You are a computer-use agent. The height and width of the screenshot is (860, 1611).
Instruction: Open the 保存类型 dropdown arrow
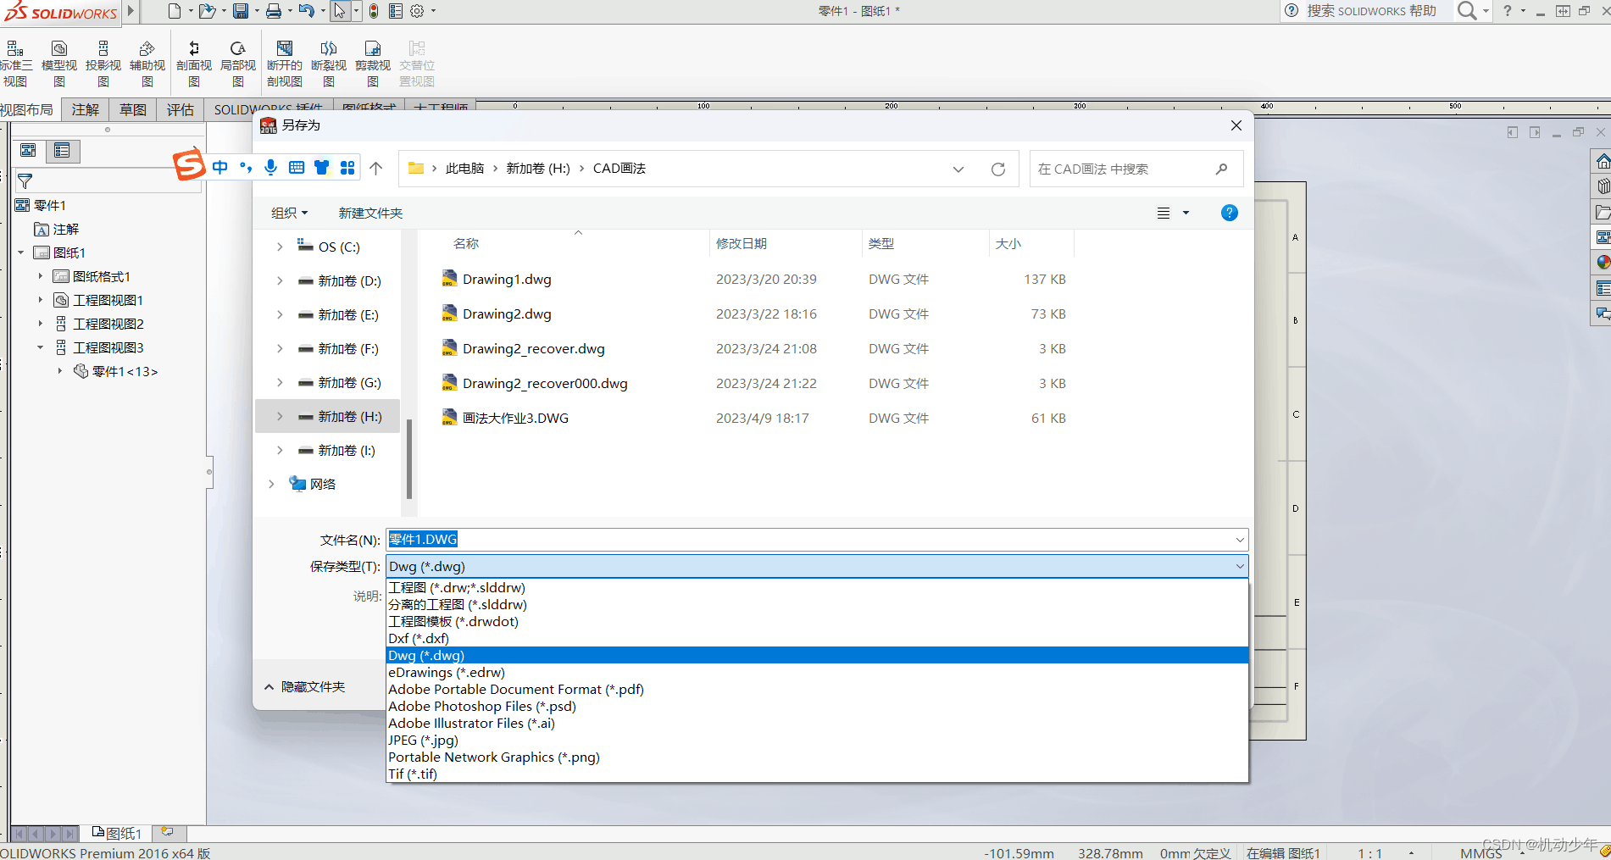1240,566
